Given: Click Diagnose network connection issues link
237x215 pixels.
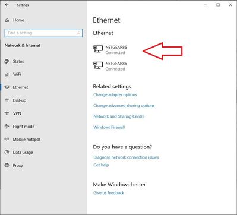Looking at the screenshot, I should click(126, 157).
